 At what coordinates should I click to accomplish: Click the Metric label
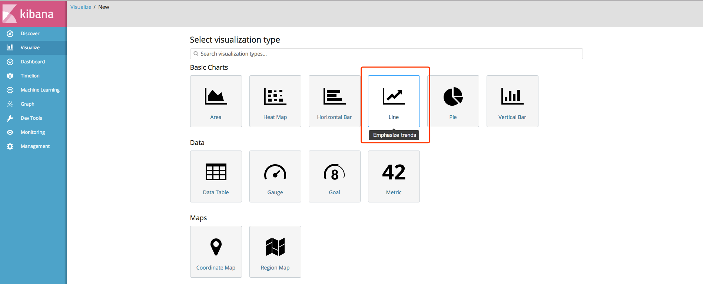[x=394, y=192]
